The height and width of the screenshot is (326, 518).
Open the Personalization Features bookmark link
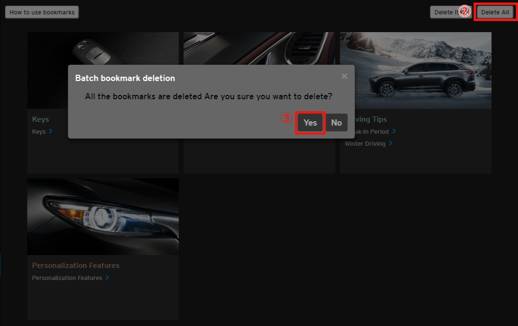coord(67,278)
